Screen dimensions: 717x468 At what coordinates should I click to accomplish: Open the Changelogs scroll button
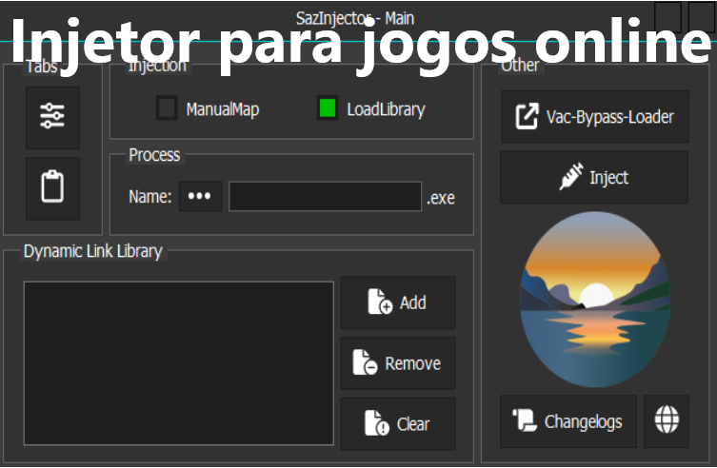click(568, 421)
